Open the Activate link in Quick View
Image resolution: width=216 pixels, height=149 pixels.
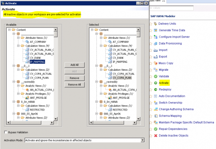[164, 83]
